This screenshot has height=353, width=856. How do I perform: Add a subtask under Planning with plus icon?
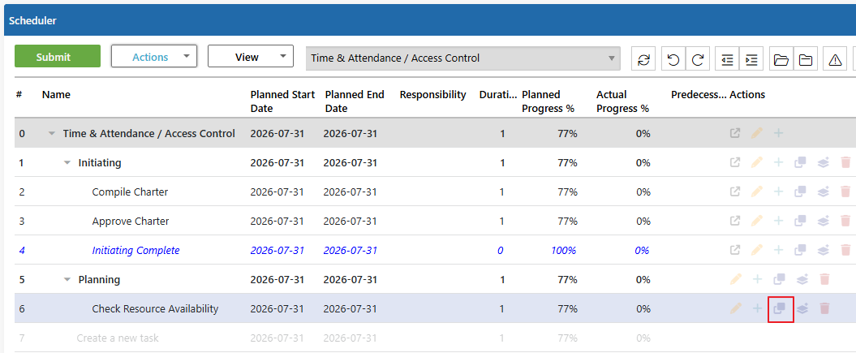[x=757, y=279]
